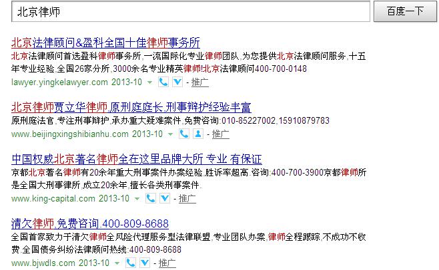Click 推广 label in the beijingxingshibianhu result
Viewport: 439px width, 270px height.
pos(221,134)
